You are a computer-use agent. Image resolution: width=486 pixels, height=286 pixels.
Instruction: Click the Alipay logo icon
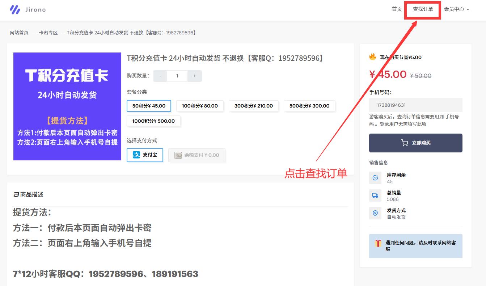[x=136, y=155]
